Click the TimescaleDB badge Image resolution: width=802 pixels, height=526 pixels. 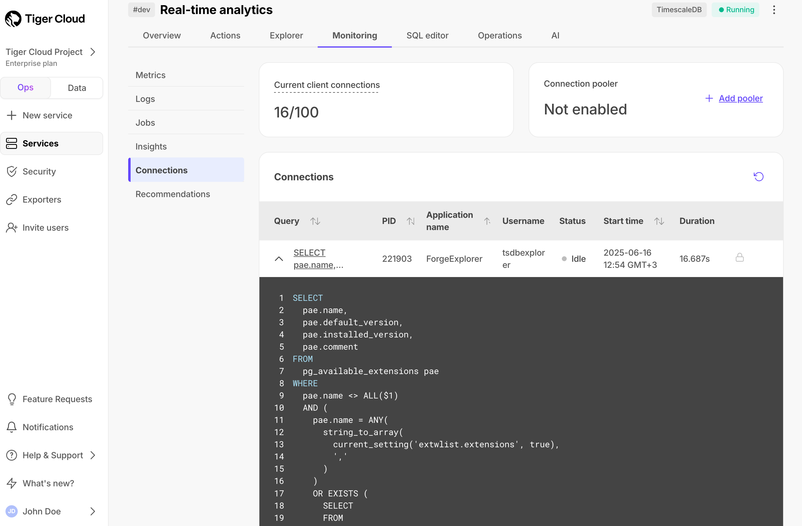(x=679, y=10)
